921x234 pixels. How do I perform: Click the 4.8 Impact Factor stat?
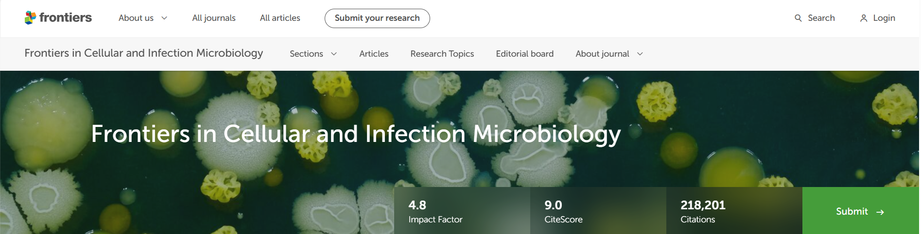point(435,212)
